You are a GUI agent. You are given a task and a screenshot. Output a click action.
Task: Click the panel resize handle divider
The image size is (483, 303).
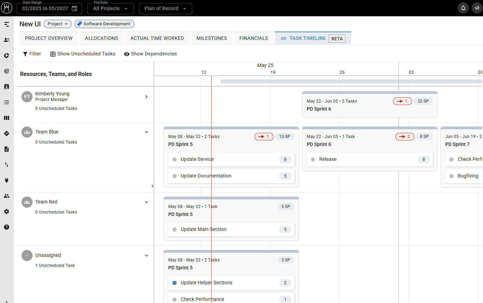pos(152,186)
